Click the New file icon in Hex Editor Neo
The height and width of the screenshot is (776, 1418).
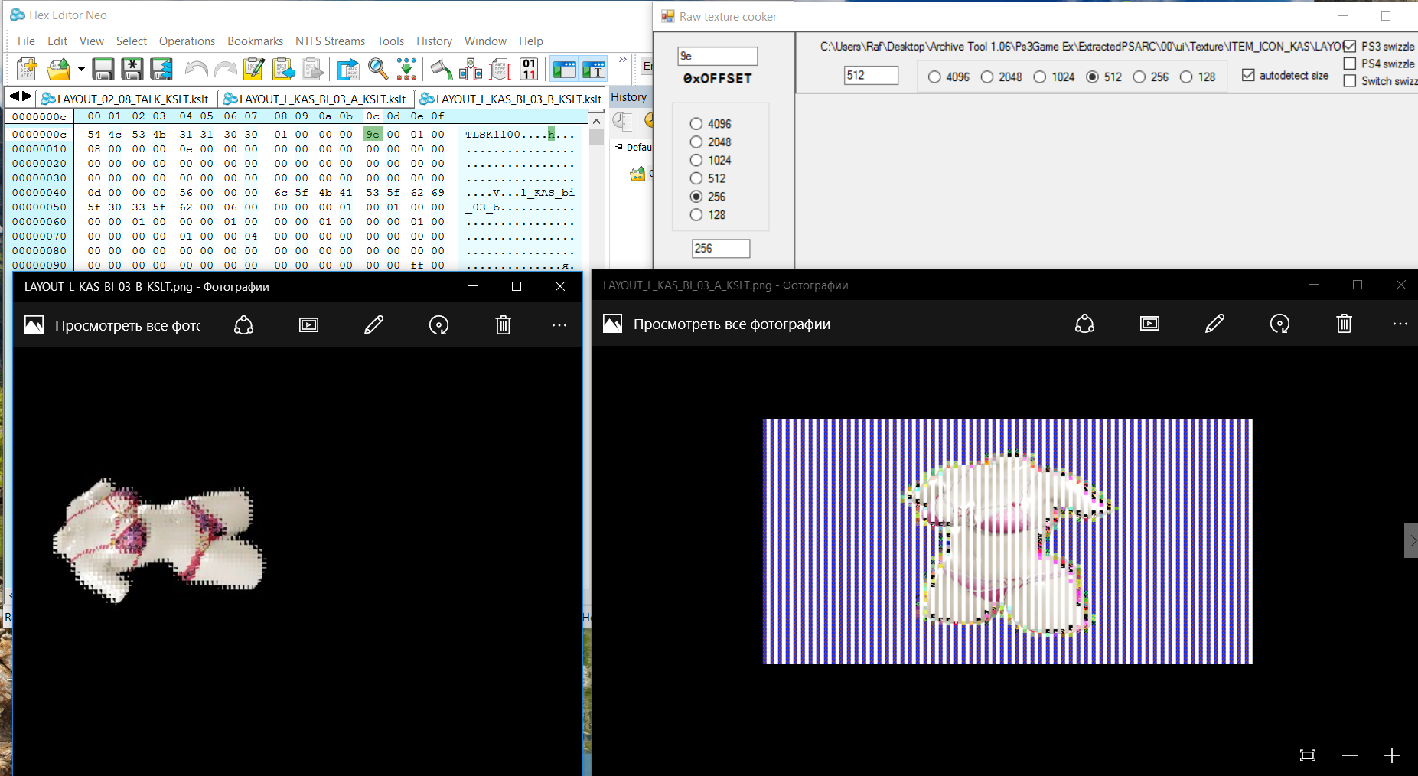click(x=28, y=69)
